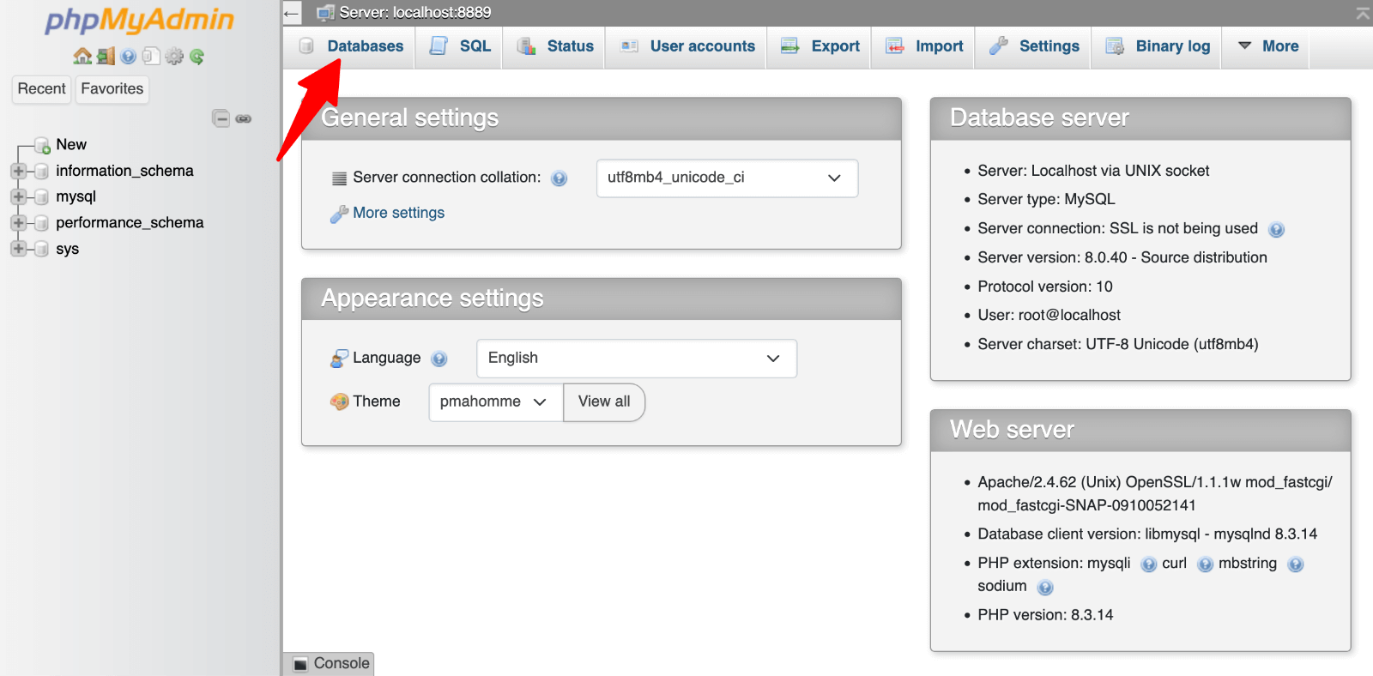Select sys database name in tree
This screenshot has width=1373, height=676.
pos(67,250)
